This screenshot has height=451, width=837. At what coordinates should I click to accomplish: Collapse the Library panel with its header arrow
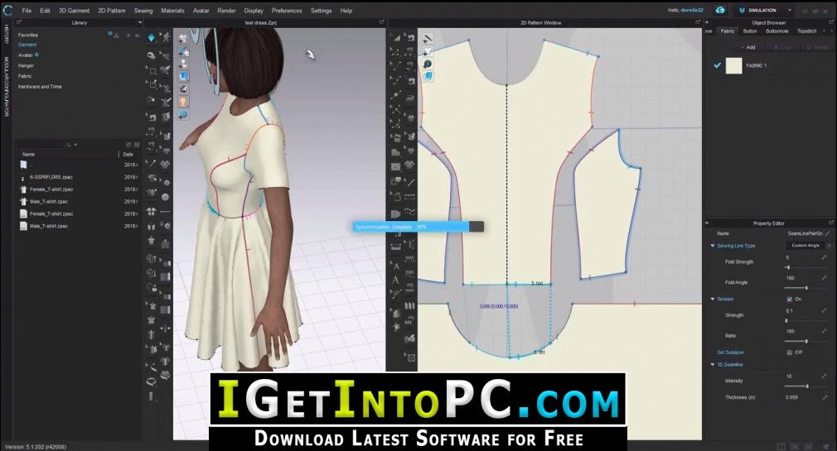(140, 22)
